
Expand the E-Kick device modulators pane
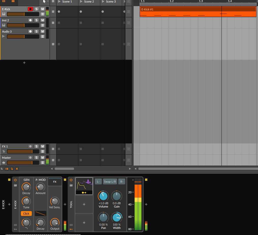16,229
